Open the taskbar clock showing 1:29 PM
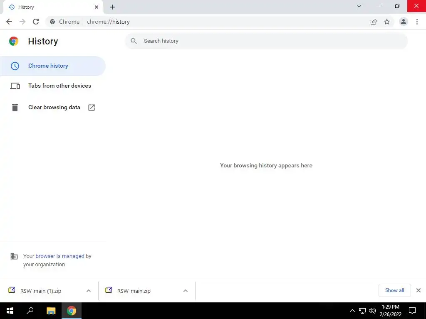 coord(390,311)
